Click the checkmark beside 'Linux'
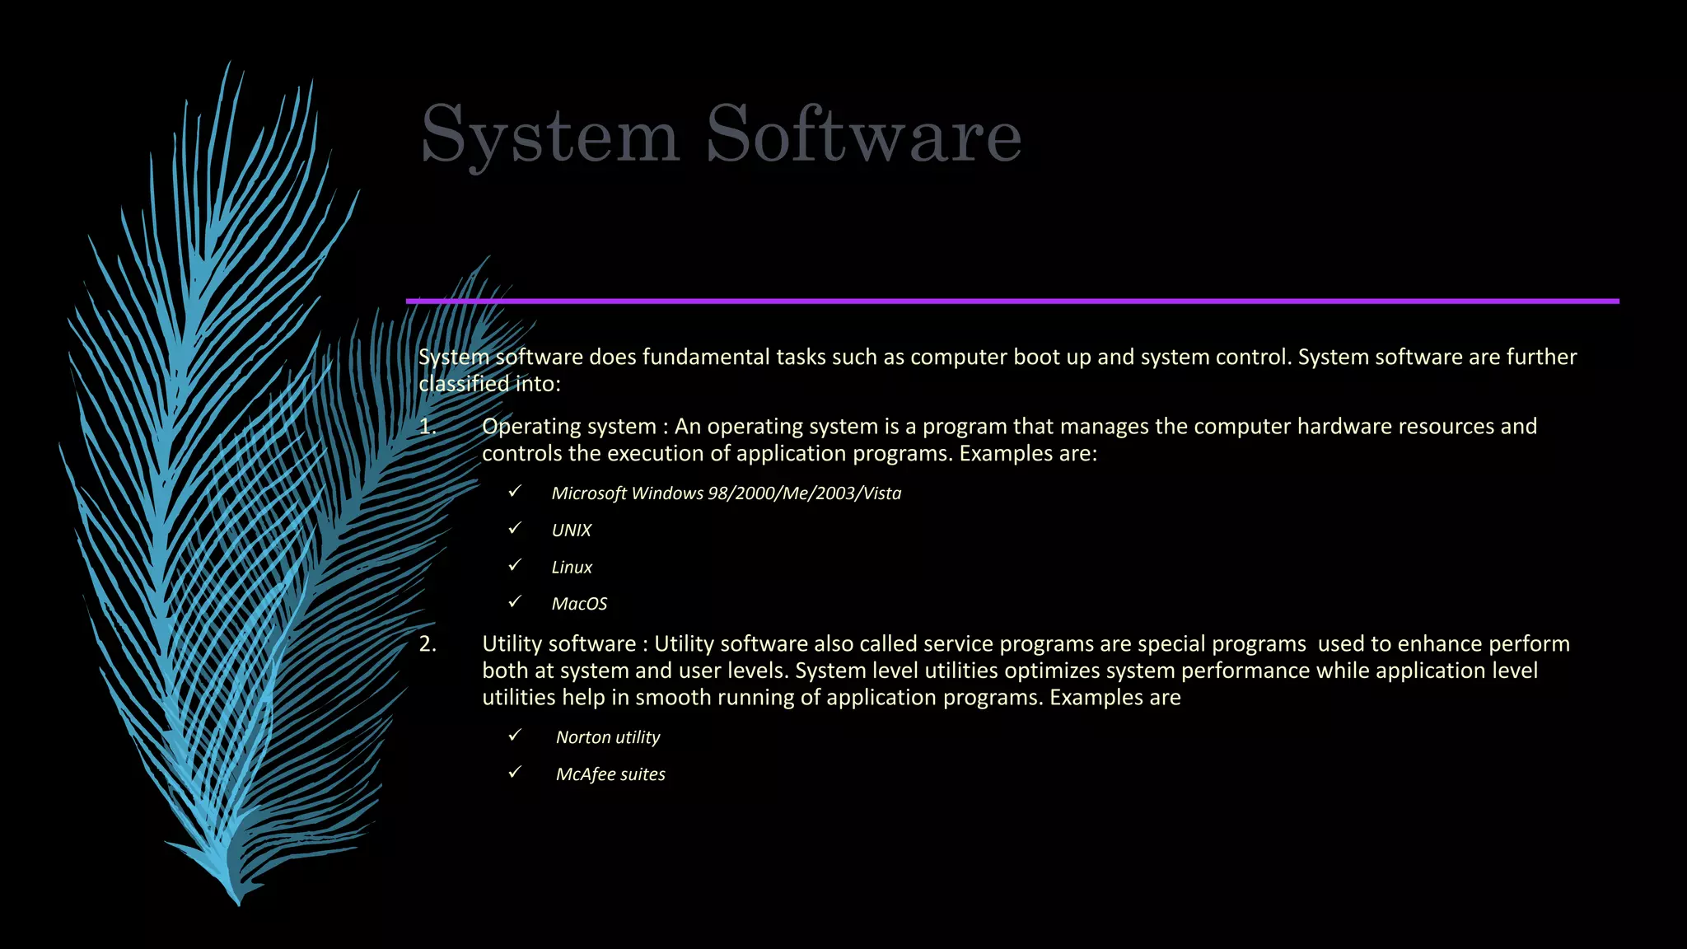The image size is (1687, 949). pos(515,565)
